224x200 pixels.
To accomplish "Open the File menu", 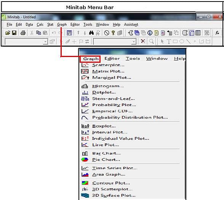I will coord(10,24).
